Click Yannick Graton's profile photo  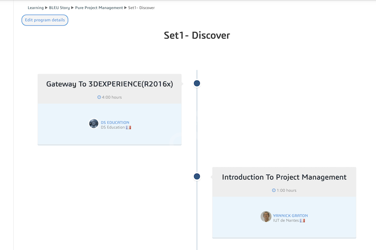click(266, 217)
